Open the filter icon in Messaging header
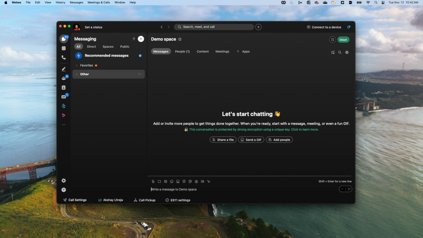 [134, 39]
